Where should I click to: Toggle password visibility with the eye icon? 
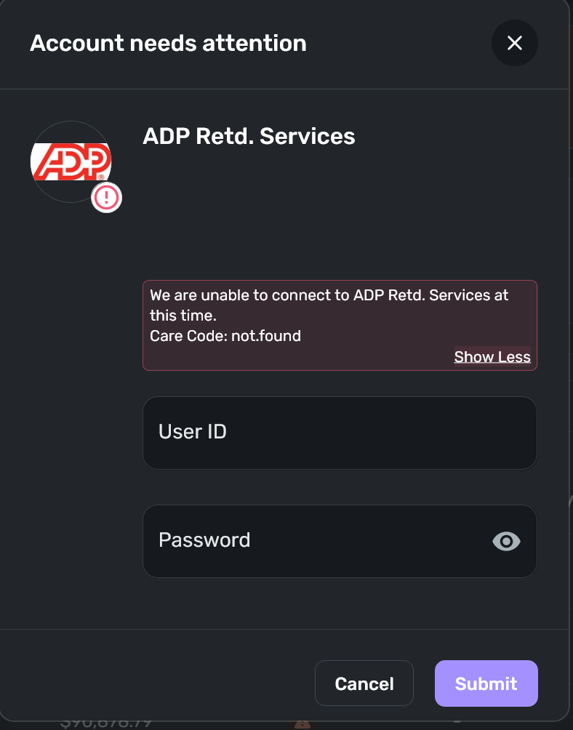[x=506, y=541]
